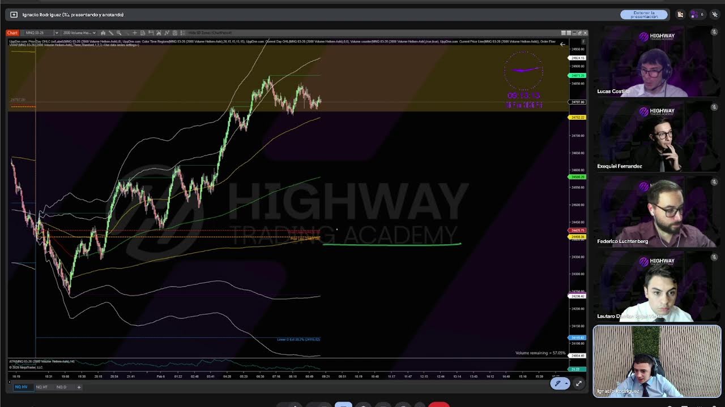Click the ATR indicator panel label
725x407 pixels.
point(41,361)
